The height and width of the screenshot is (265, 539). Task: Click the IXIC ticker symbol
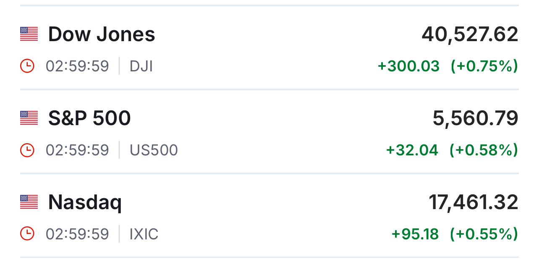(144, 234)
